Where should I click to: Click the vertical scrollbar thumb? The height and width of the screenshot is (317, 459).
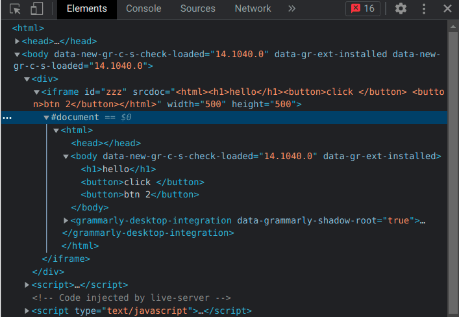click(453, 173)
